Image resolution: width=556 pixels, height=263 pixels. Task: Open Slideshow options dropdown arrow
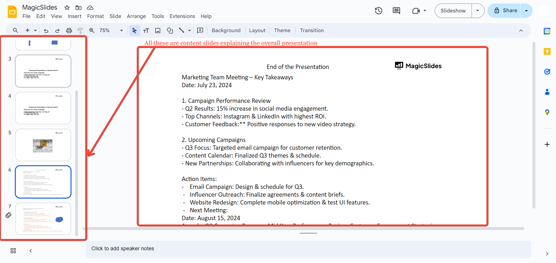(x=478, y=11)
